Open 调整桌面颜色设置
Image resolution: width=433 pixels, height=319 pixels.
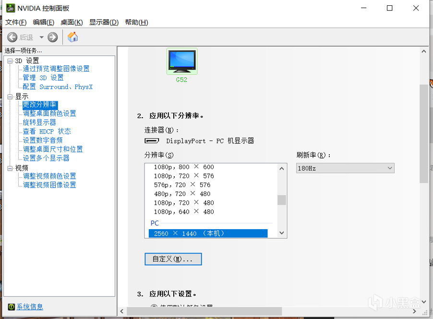(x=49, y=113)
